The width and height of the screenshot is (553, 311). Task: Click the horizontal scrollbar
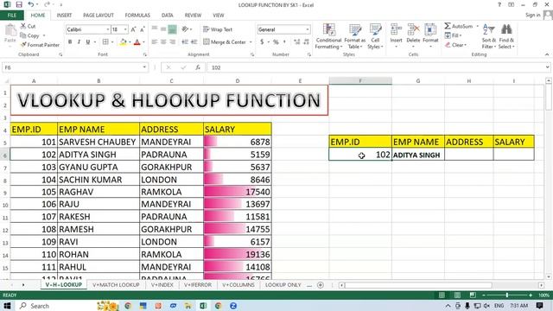[x=418, y=285]
